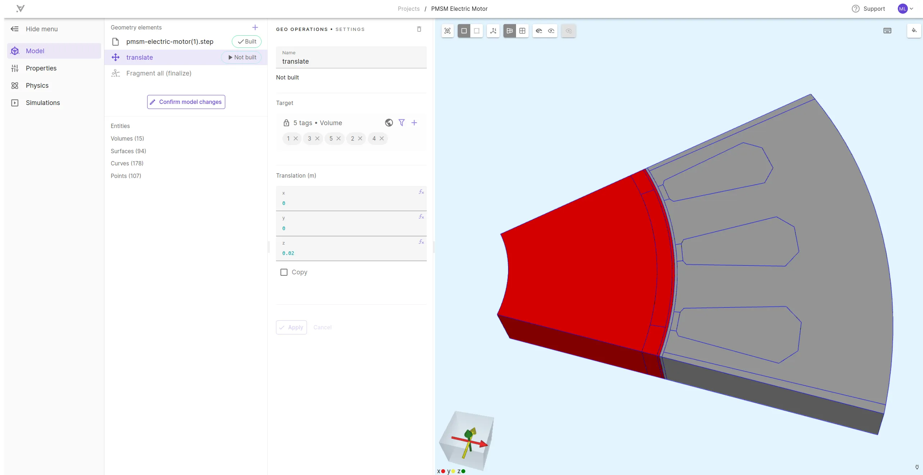Open the Support help link

click(868, 9)
